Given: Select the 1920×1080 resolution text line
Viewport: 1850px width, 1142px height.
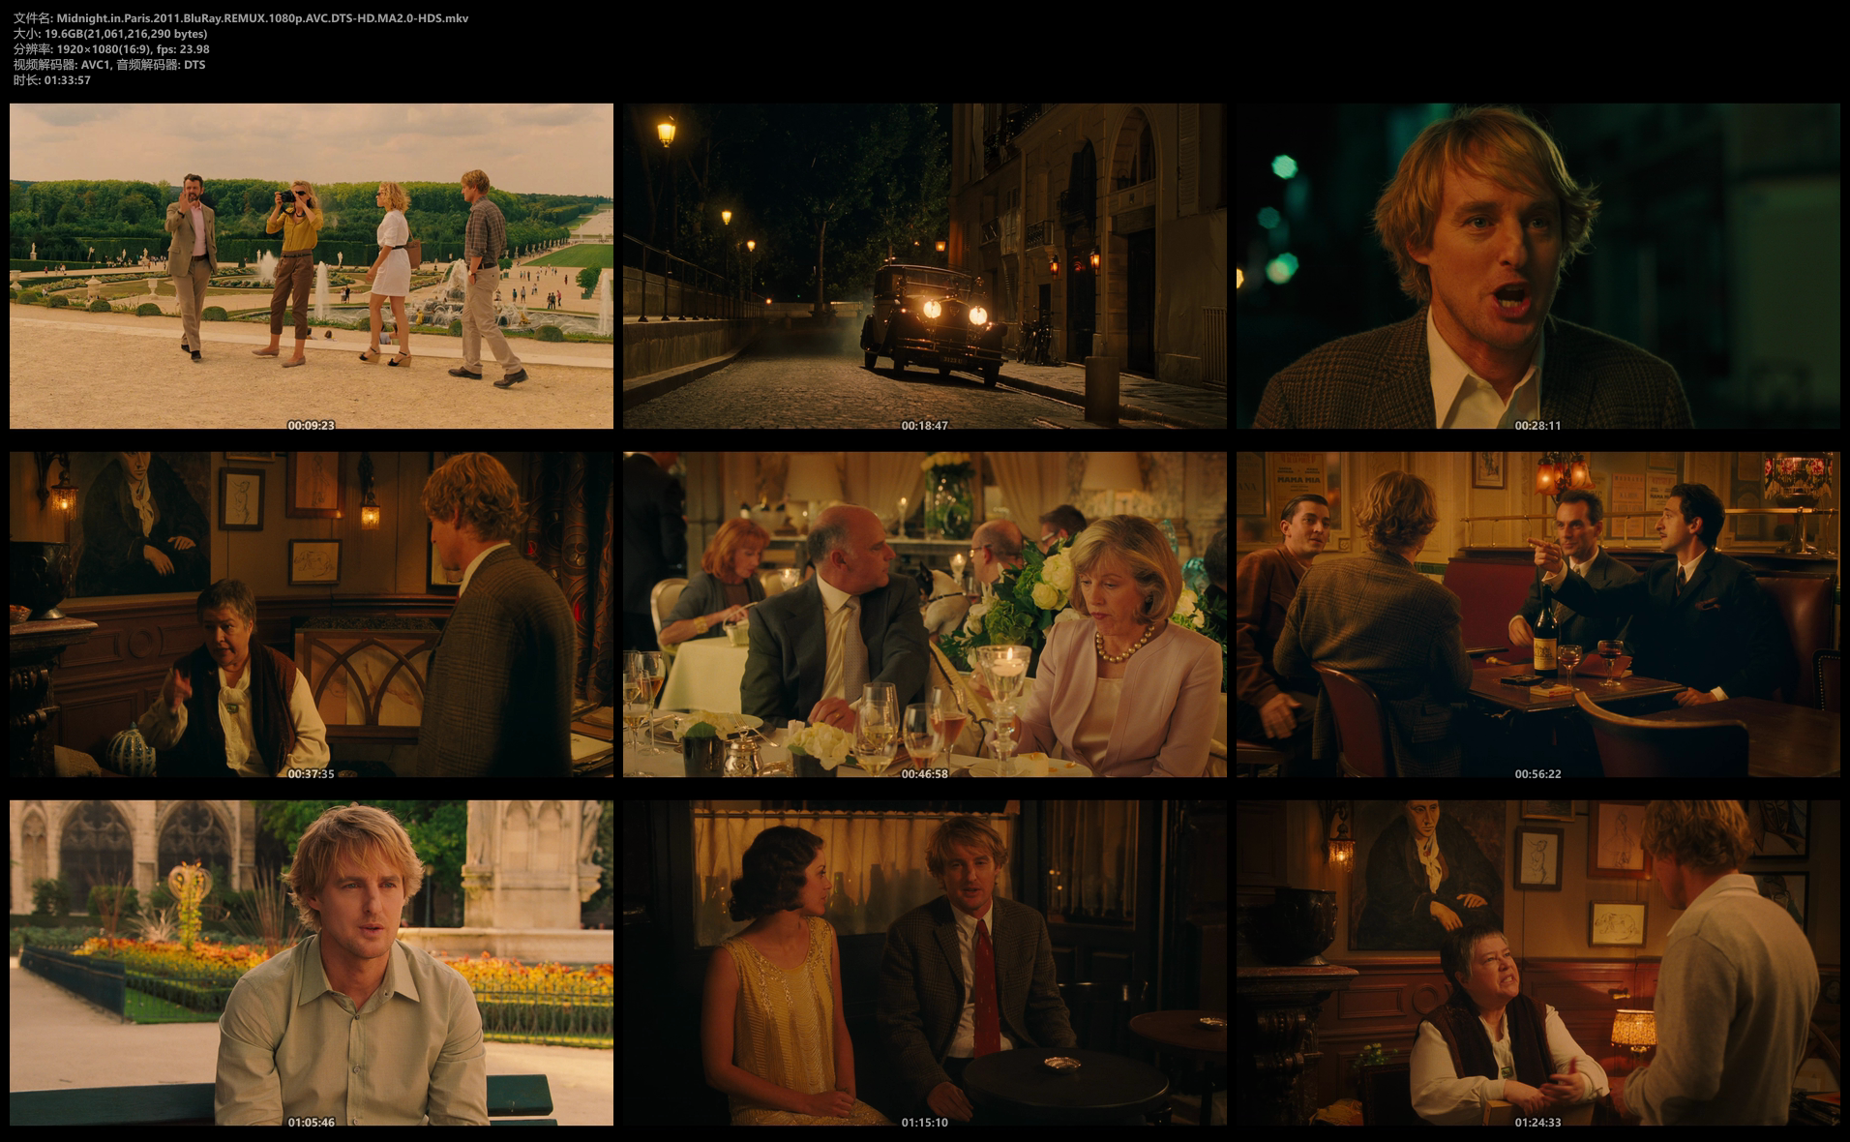Looking at the screenshot, I should coord(111,49).
